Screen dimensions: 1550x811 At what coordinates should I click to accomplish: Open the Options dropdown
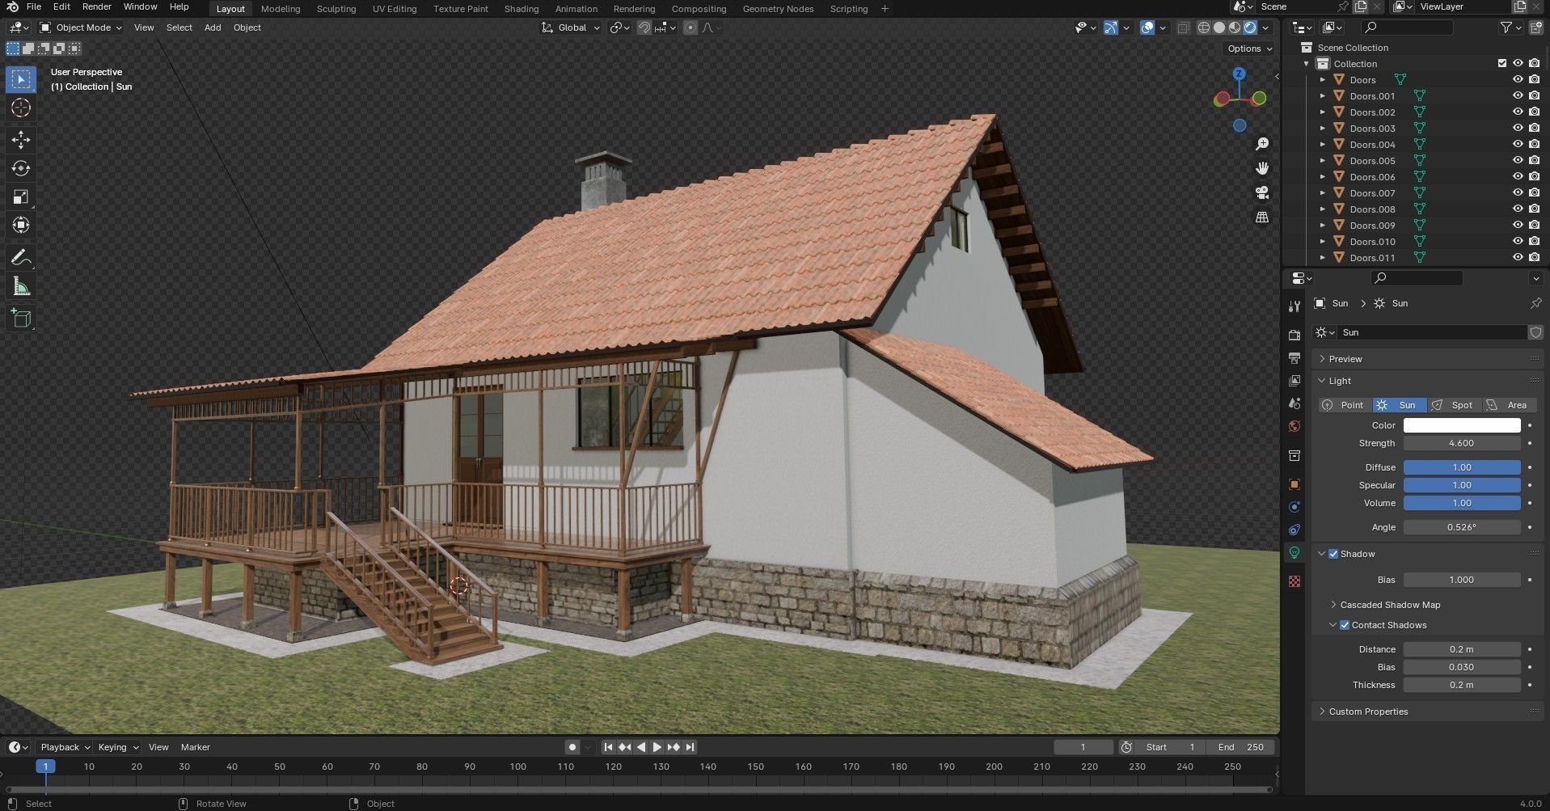(x=1249, y=49)
